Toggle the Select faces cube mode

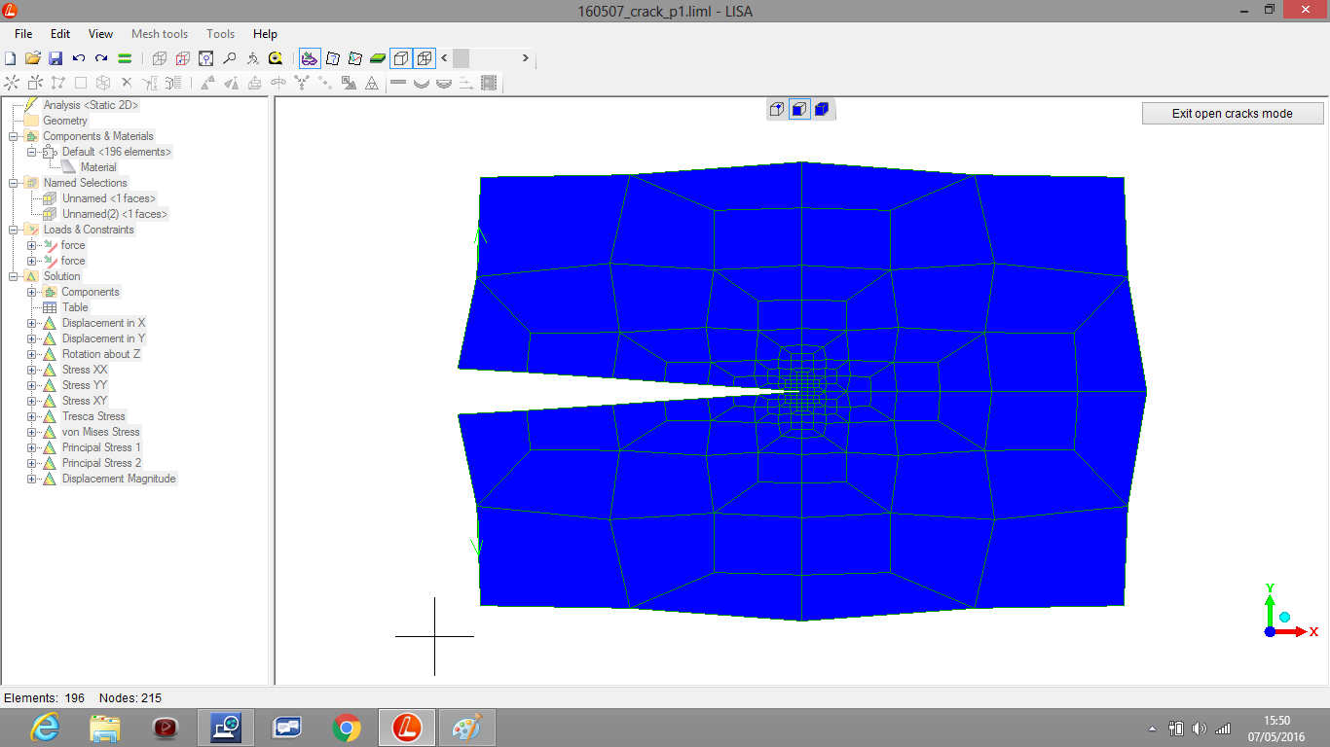click(x=799, y=109)
